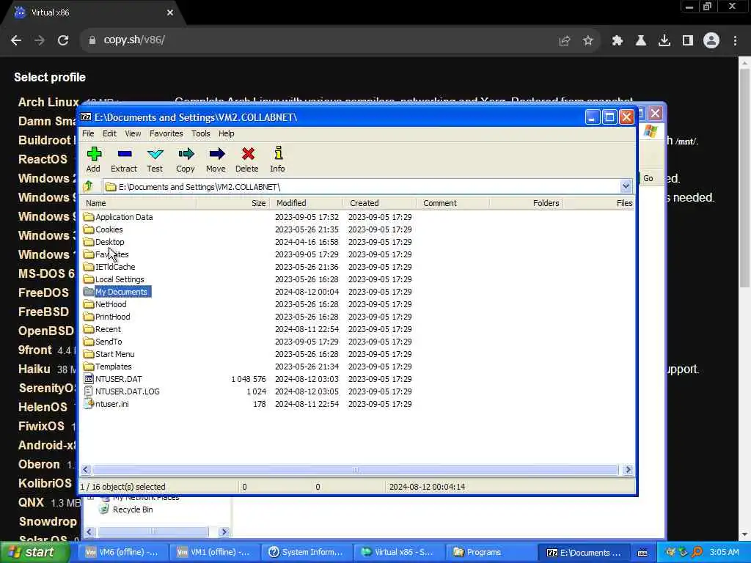Select the Recent folder icon
This screenshot has width=751, height=563.
pos(88,329)
